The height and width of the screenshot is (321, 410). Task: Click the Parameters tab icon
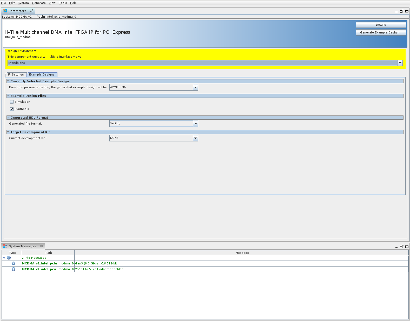(x=5, y=11)
